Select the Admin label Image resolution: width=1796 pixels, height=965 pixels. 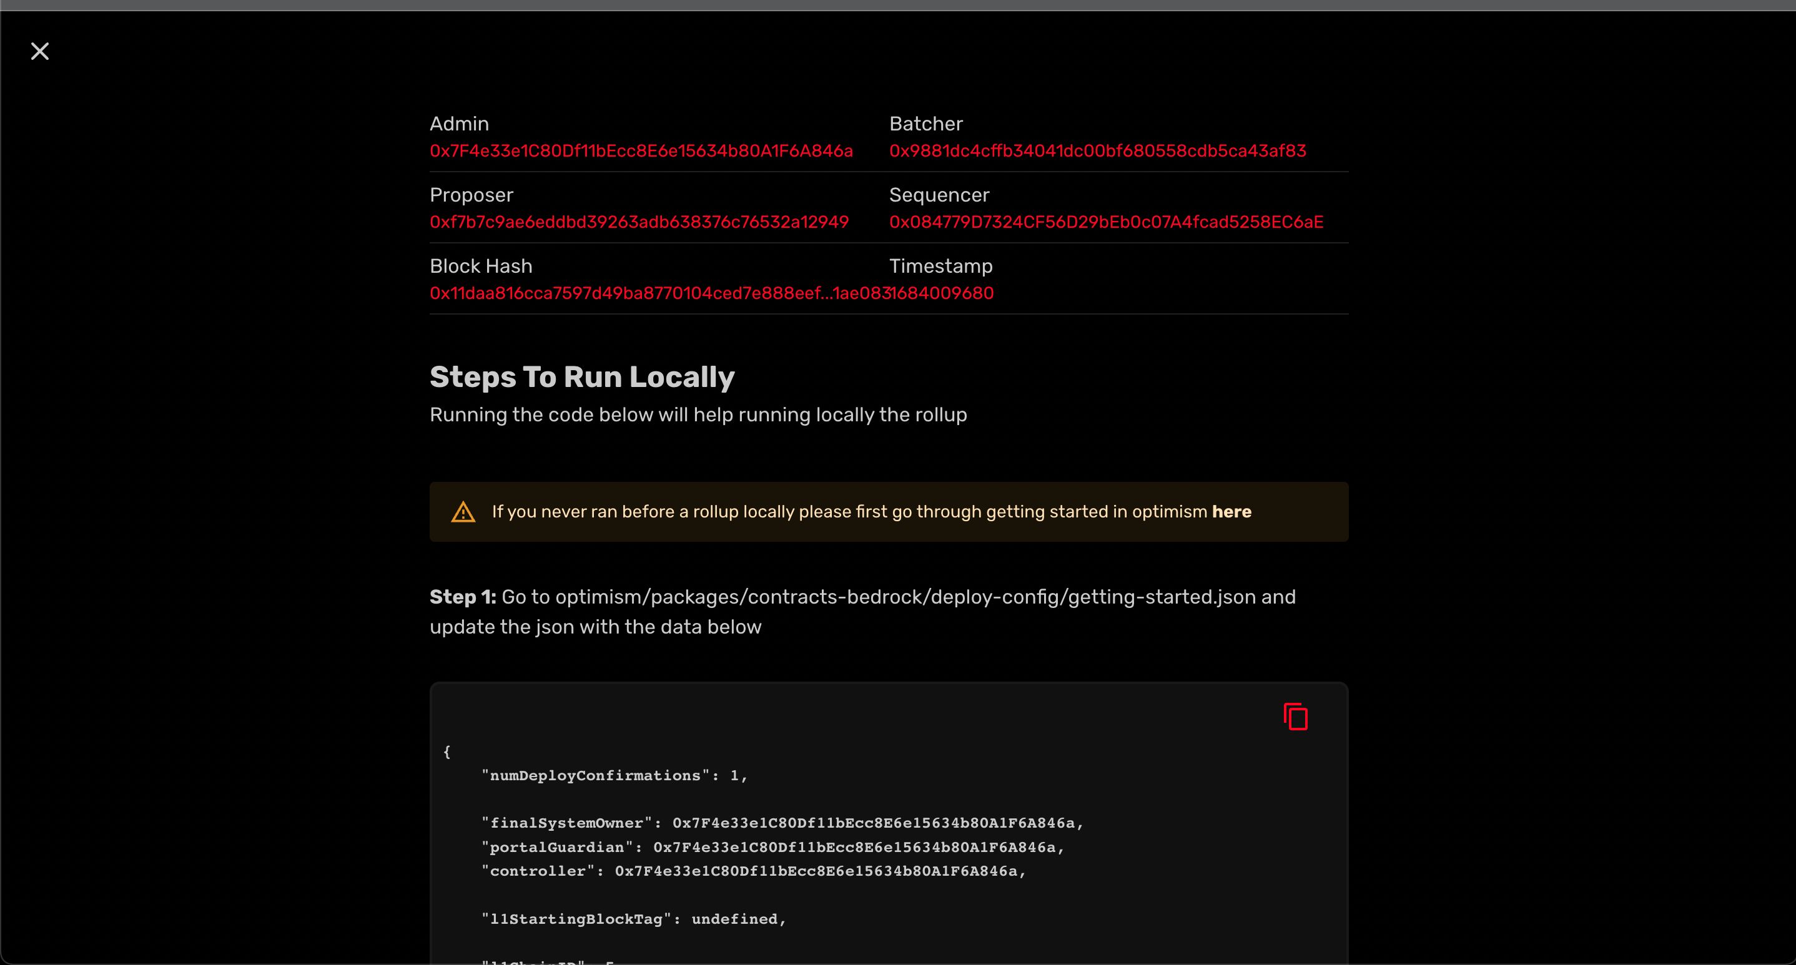coord(460,124)
